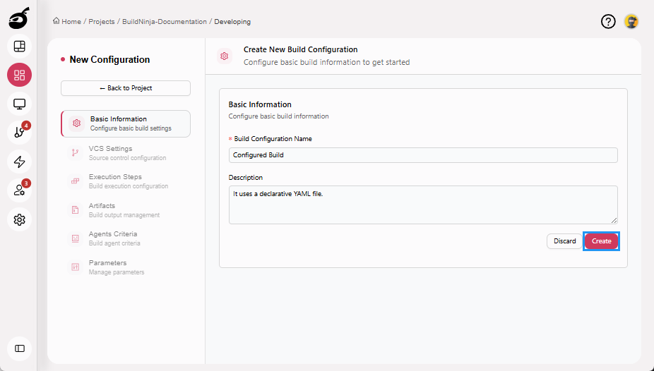Open the settings gear icon in sidebar
This screenshot has width=654, height=371.
click(x=20, y=219)
